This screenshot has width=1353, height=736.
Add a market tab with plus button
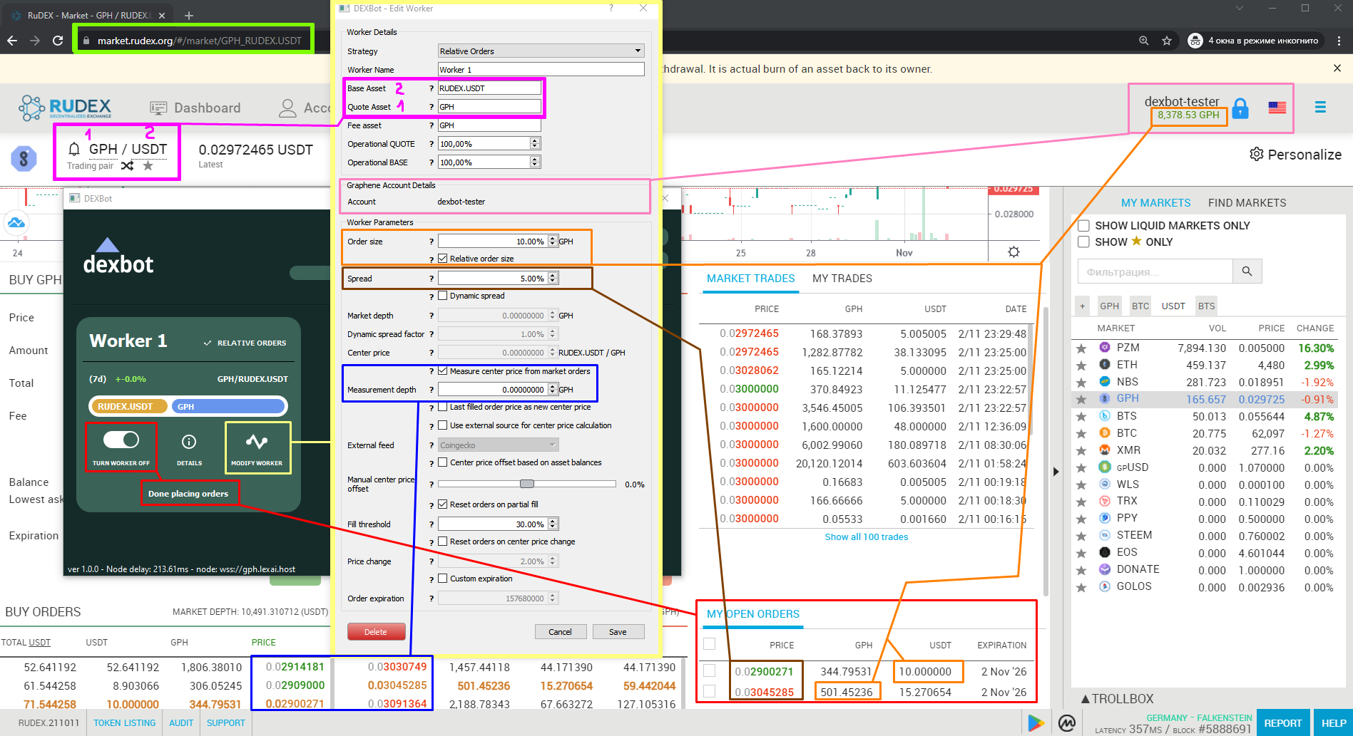tap(1082, 306)
